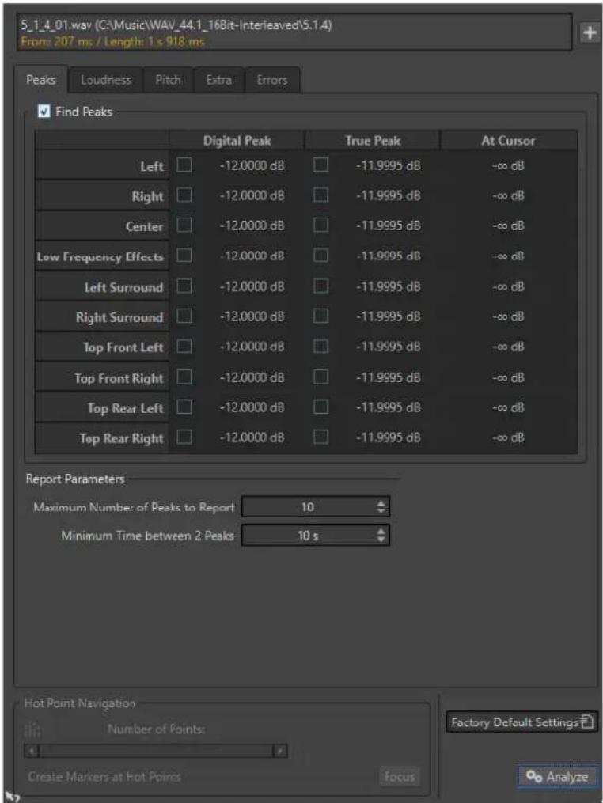This screenshot has width=603, height=803.
Task: Click the At Cursor column header
Action: coord(508,140)
